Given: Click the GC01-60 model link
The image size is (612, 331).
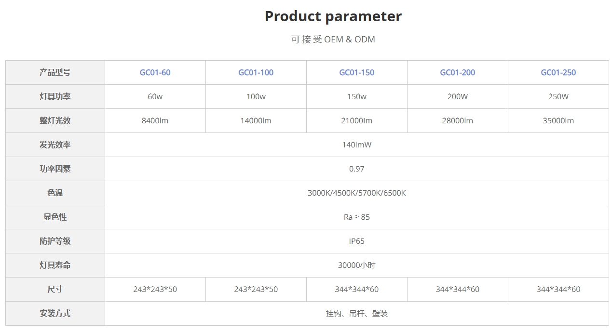Looking at the screenshot, I should point(155,72).
